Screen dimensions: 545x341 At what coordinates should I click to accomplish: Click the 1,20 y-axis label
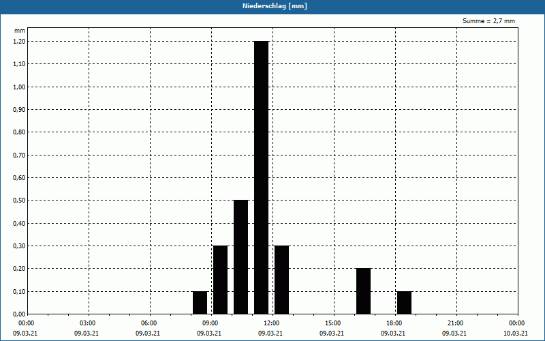point(19,42)
